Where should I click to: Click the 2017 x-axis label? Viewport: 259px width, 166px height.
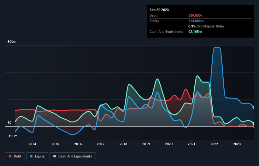click(101, 144)
